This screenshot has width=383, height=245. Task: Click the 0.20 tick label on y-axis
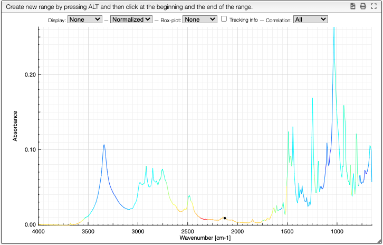pyautogui.click(x=30, y=75)
